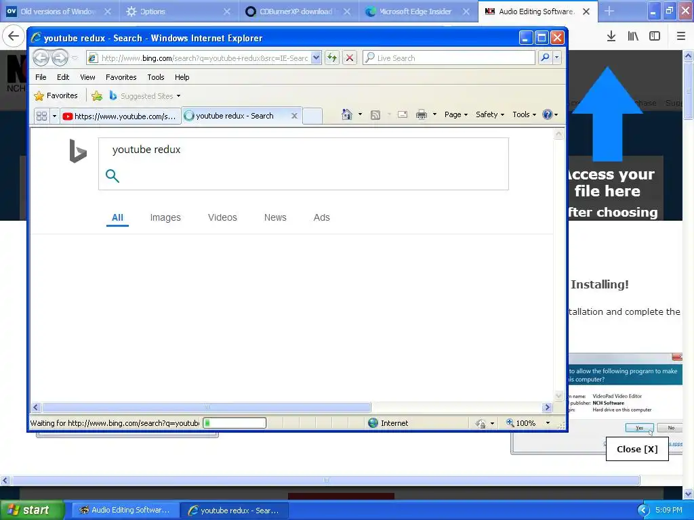Click the Home icon in IE
Screen dimensions: 694x520
pos(346,114)
